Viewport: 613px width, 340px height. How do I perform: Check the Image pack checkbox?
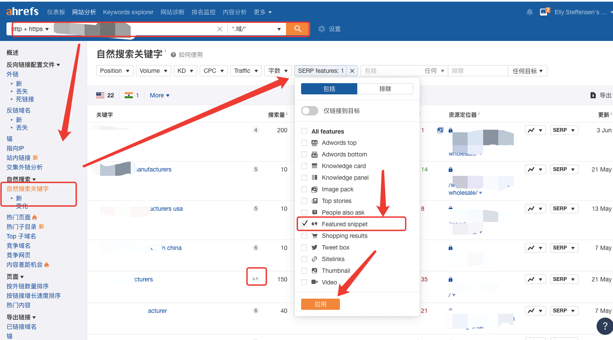click(x=304, y=189)
